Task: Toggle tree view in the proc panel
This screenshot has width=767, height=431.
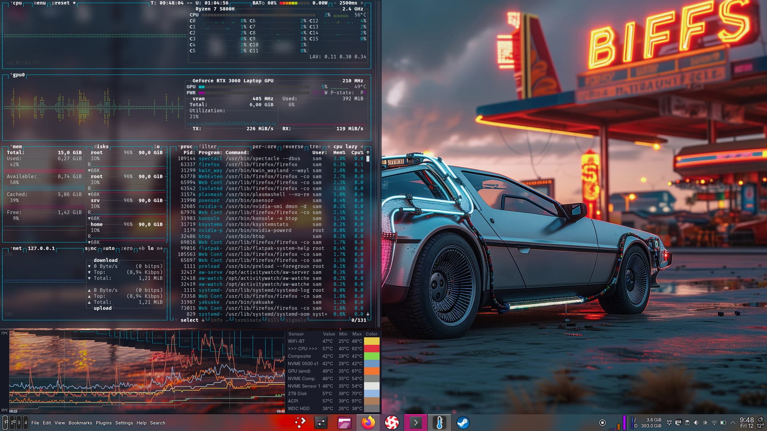Action: click(x=315, y=146)
